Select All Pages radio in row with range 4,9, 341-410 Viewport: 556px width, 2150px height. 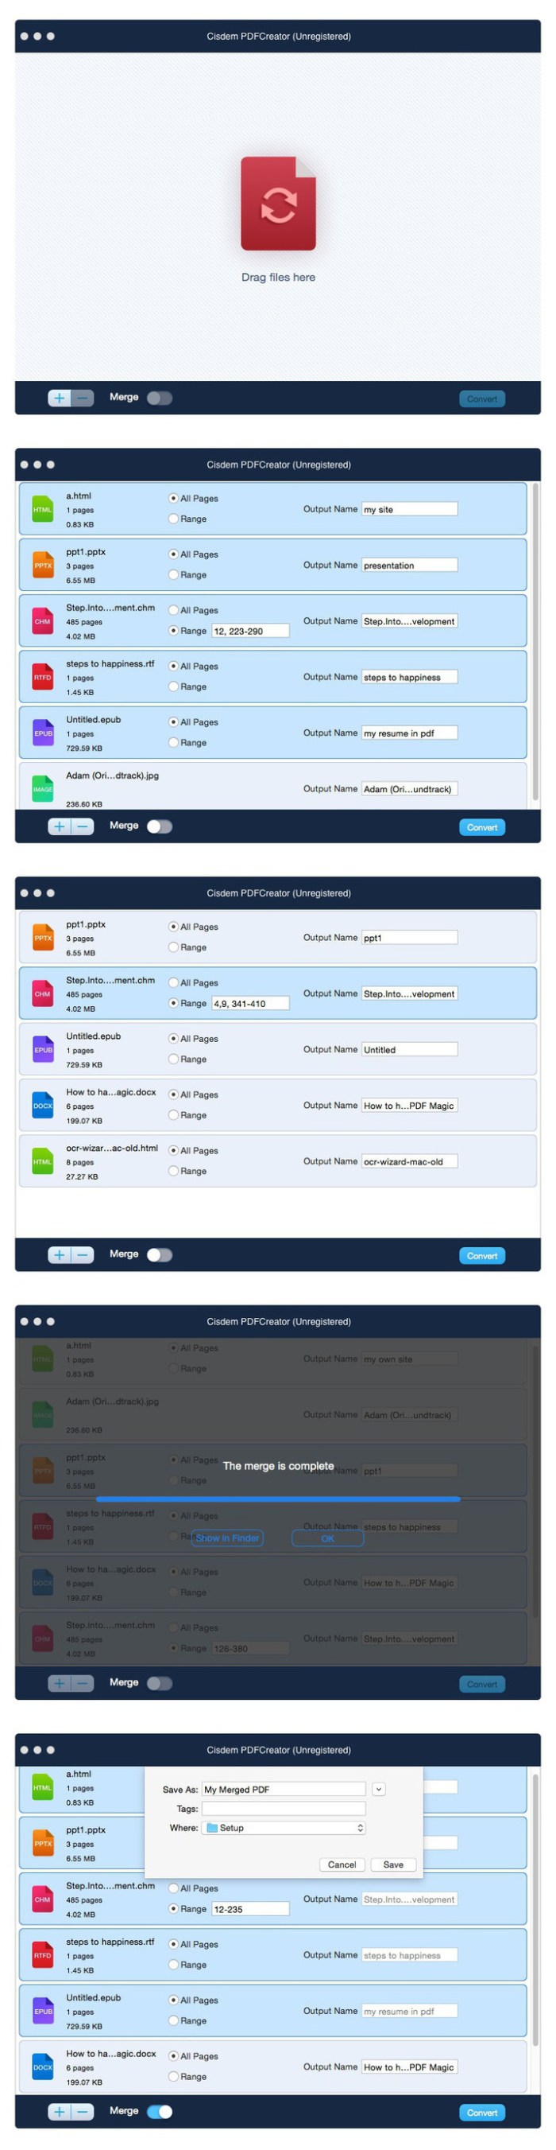pos(173,982)
